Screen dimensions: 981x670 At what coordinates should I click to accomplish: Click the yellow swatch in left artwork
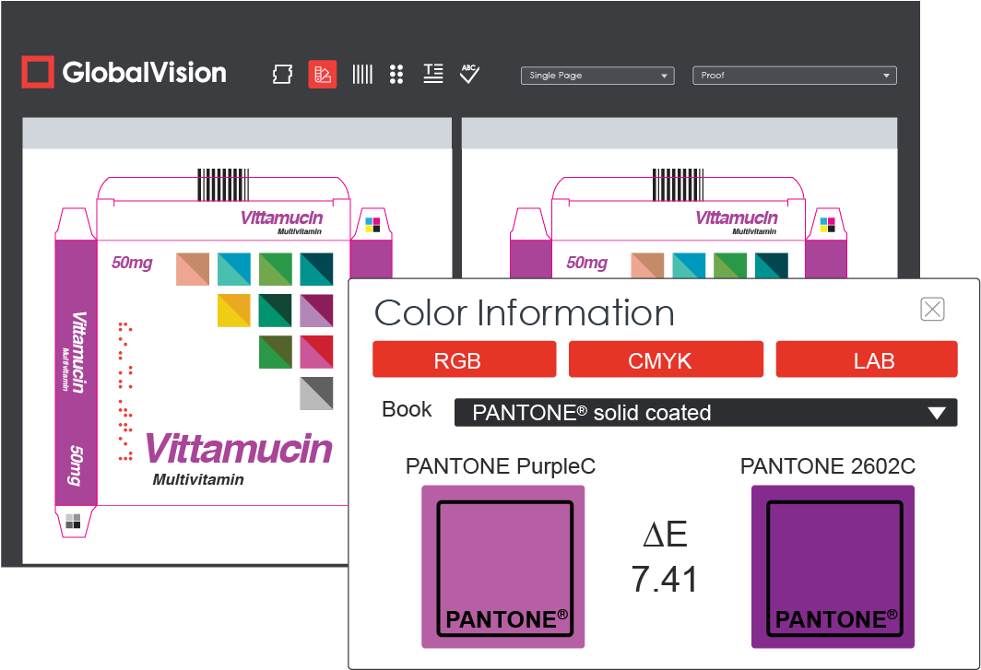tap(234, 311)
